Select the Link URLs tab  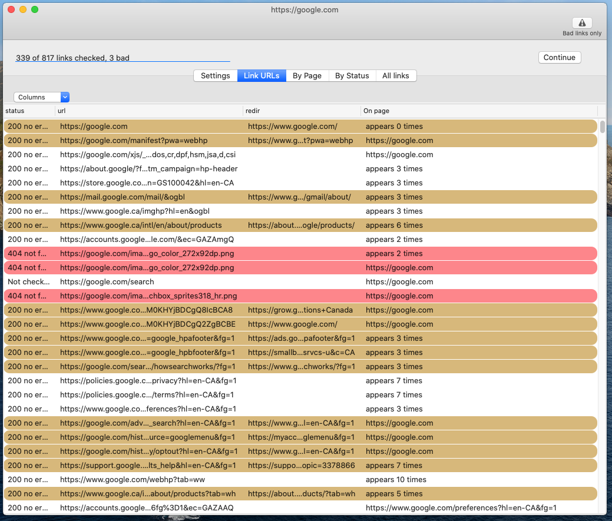point(262,76)
